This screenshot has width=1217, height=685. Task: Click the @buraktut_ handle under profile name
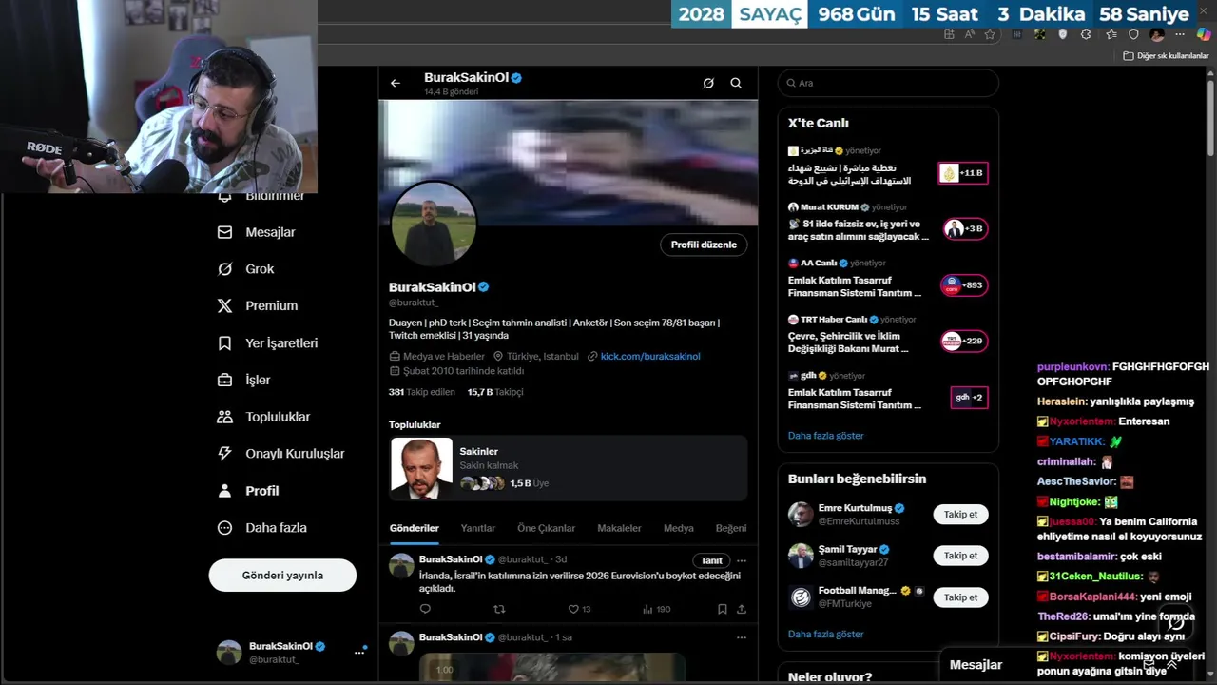[414, 303]
